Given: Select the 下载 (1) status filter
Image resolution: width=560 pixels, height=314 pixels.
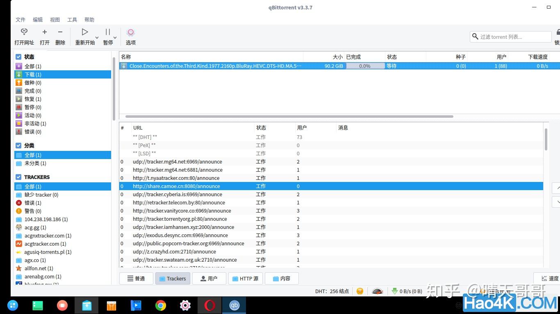Looking at the screenshot, I should coord(63,74).
